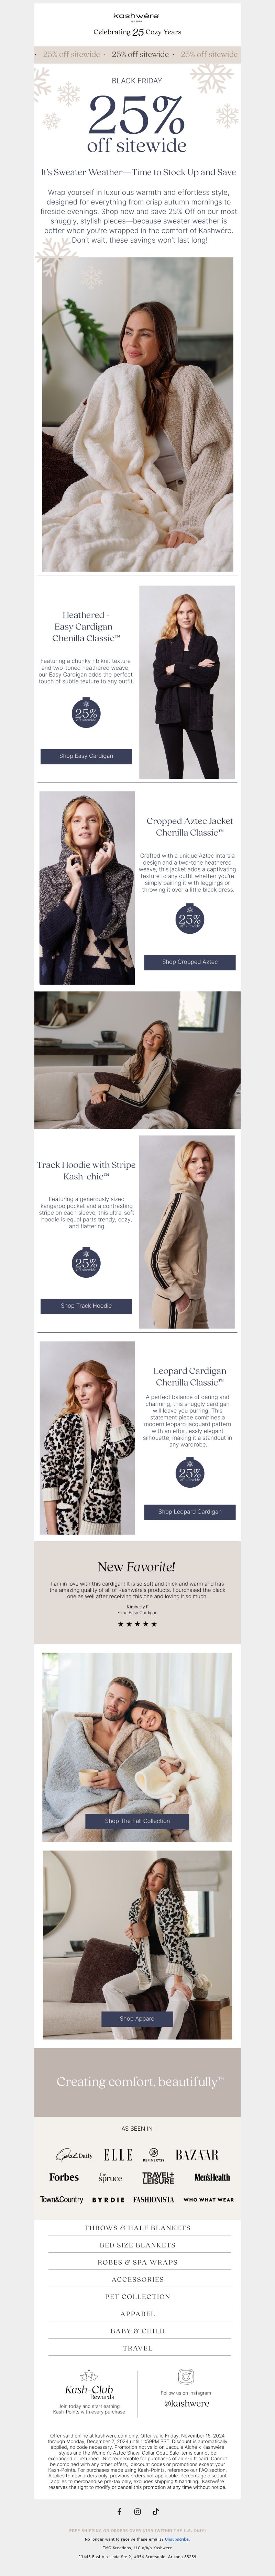Click the 25% badge under Leopard Cardigan
The image size is (275, 2576).
[x=190, y=1472]
